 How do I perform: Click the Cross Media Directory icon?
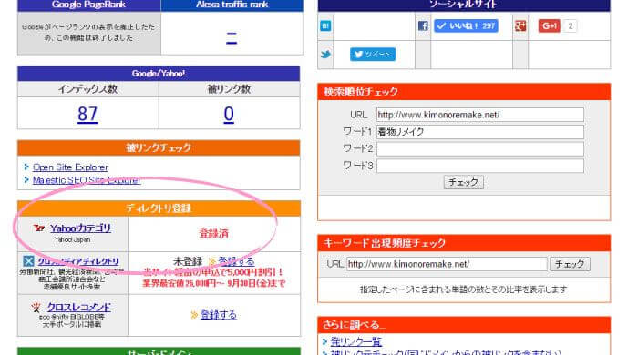click(28, 260)
